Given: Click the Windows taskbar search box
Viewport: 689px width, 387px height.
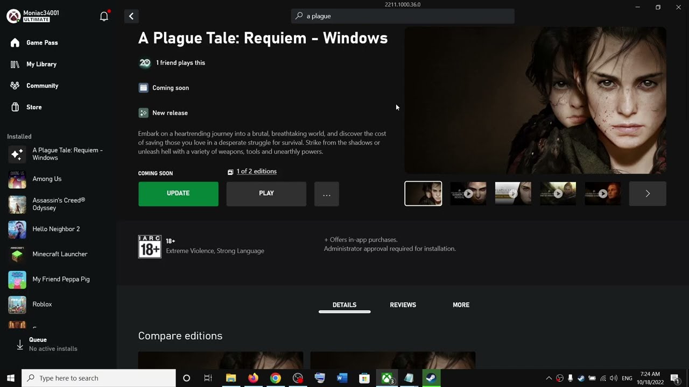Looking at the screenshot, I should click(99, 378).
